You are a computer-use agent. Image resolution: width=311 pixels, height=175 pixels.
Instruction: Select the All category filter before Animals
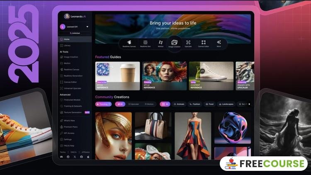point(165,104)
